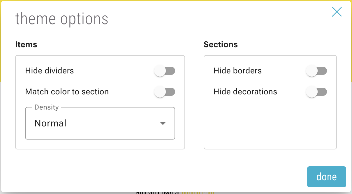Click the Match color to section label
This screenshot has width=352, height=194.
67,92
